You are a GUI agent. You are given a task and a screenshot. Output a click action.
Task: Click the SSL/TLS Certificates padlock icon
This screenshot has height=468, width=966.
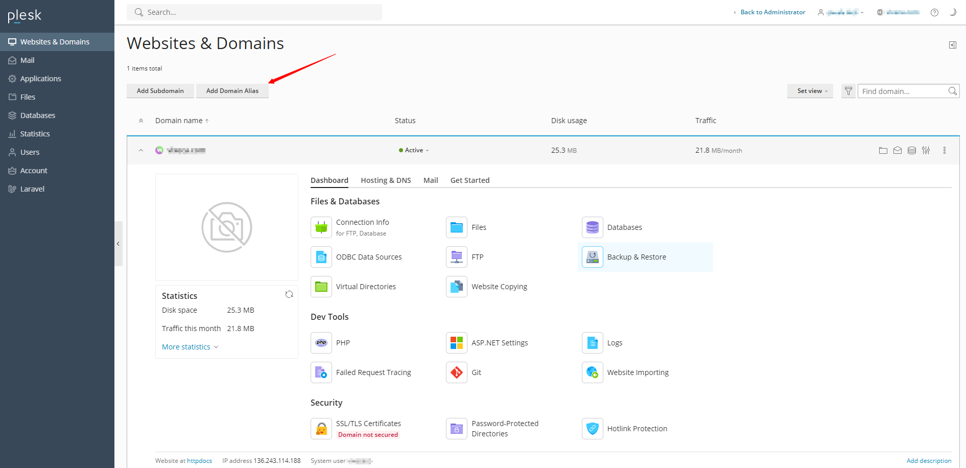pyautogui.click(x=321, y=429)
